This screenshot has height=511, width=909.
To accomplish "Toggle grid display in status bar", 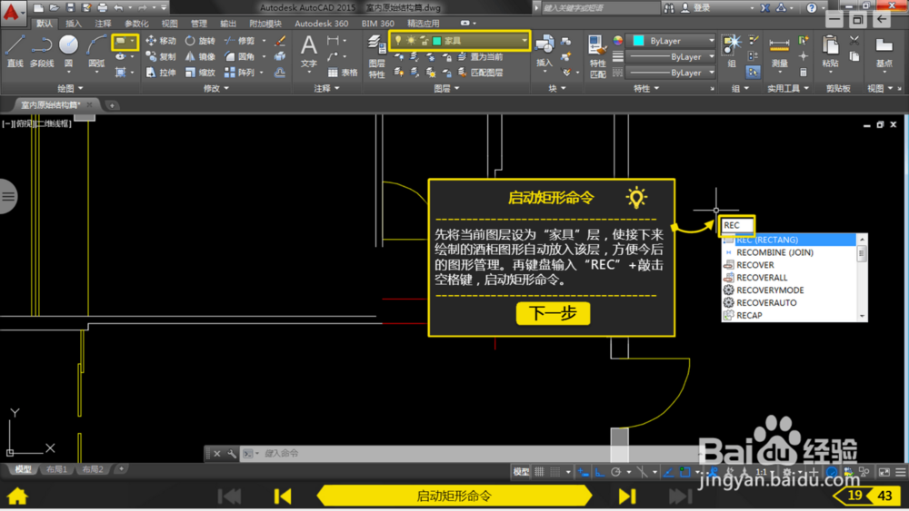I will (539, 472).
